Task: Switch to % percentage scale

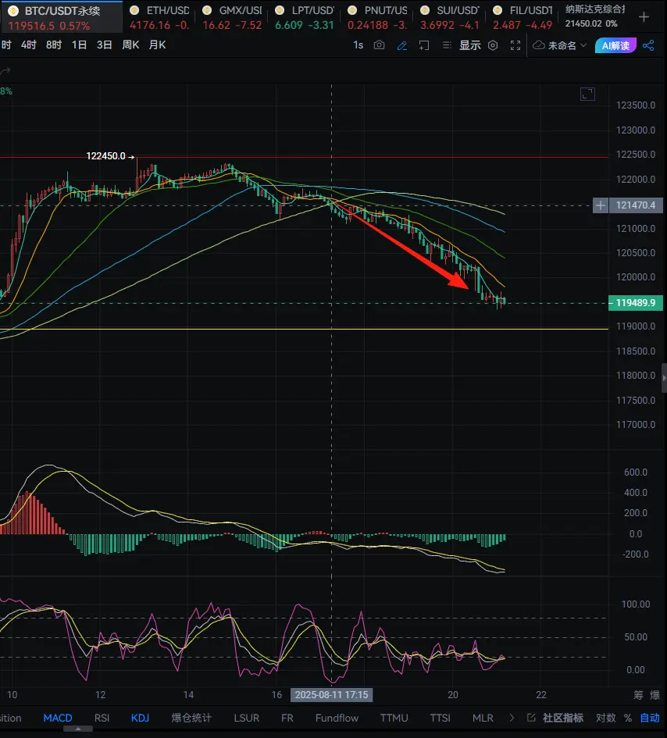Action: [x=628, y=718]
